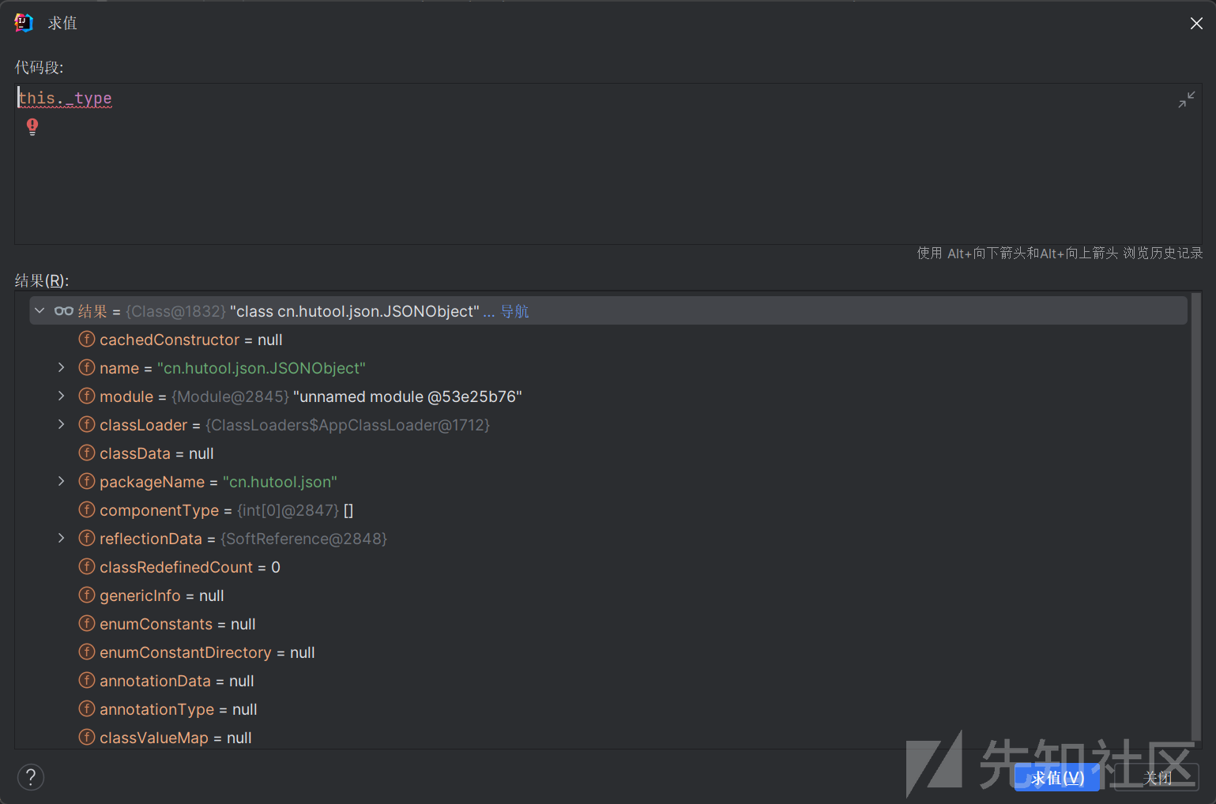Click the field icon of module

tap(87, 396)
